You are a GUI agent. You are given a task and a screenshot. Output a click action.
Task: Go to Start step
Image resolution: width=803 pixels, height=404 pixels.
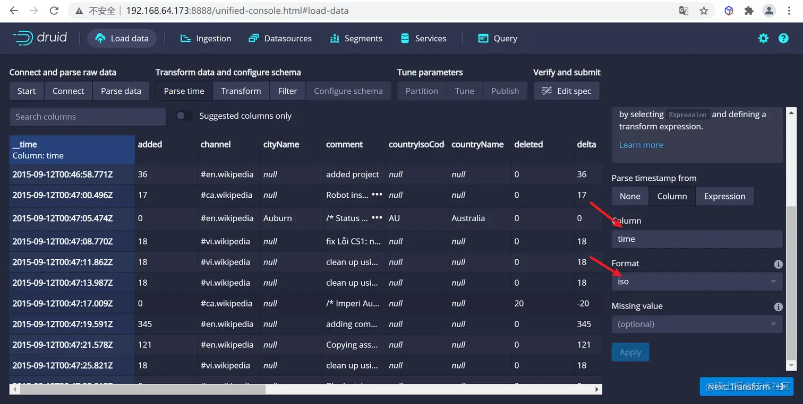click(x=27, y=91)
